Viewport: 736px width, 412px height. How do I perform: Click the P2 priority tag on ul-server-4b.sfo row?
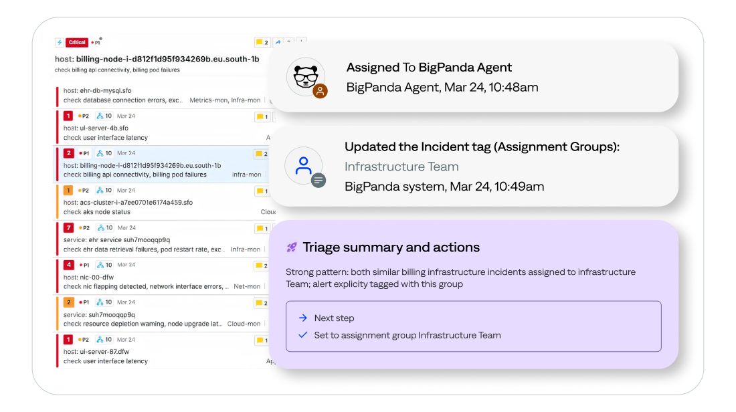pyautogui.click(x=84, y=116)
